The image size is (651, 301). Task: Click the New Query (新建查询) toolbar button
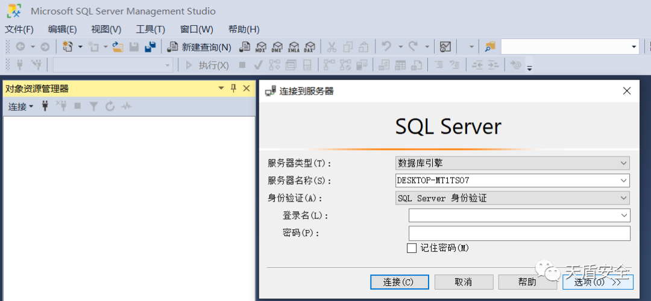tap(199, 47)
